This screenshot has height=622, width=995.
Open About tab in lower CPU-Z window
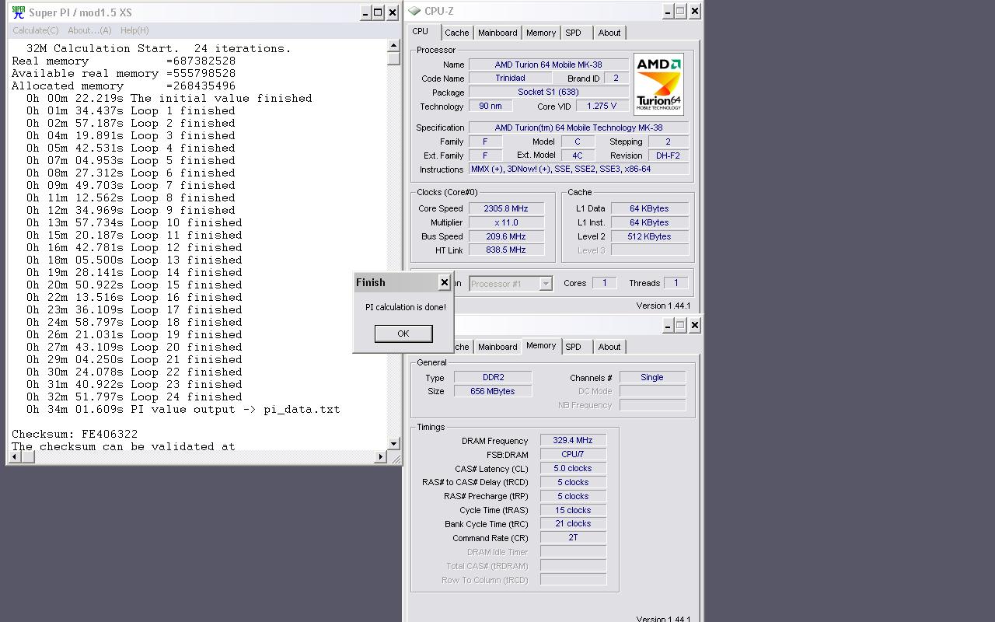tap(609, 347)
